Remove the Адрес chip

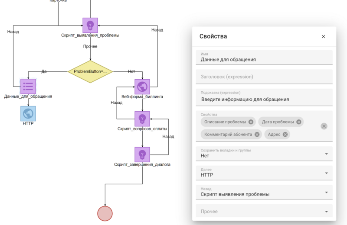285,135
